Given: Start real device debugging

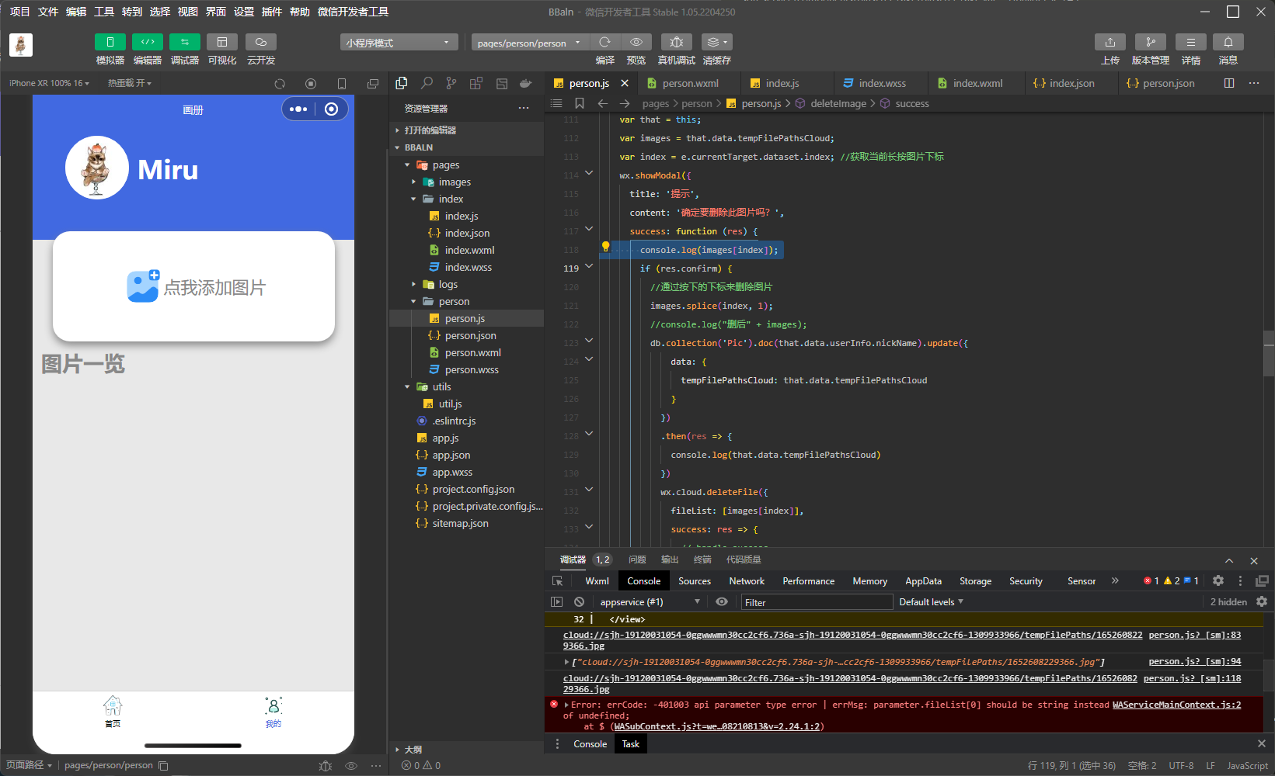Looking at the screenshot, I should pos(677,42).
